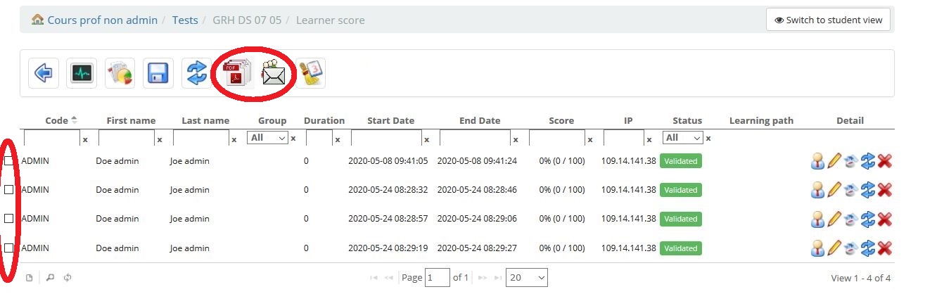Clear the Status filter with its x
The height and width of the screenshot is (306, 944).
tap(708, 139)
